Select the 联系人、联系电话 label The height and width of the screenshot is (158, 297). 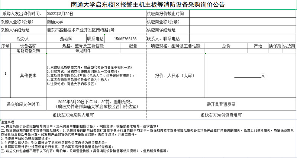tap(168, 38)
